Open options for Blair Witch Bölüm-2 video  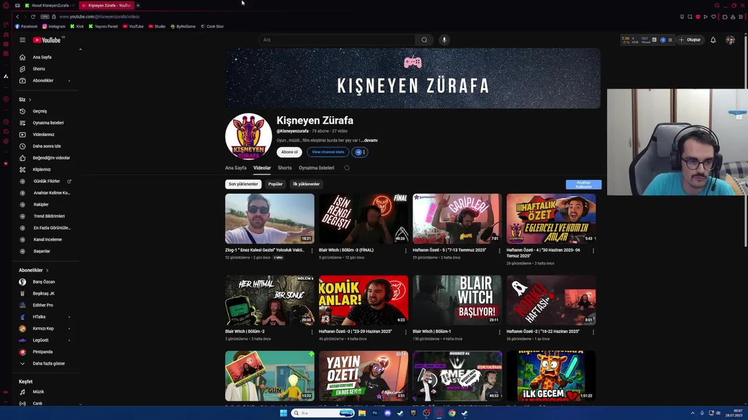point(311,332)
